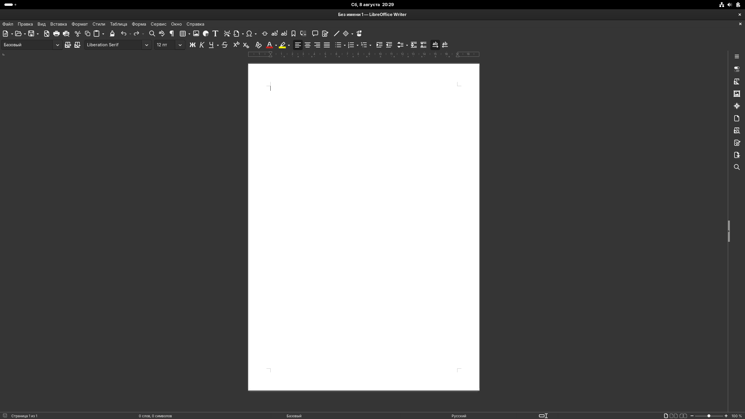Open sidebar Styles deck
This screenshot has height=419, width=745.
(737, 81)
